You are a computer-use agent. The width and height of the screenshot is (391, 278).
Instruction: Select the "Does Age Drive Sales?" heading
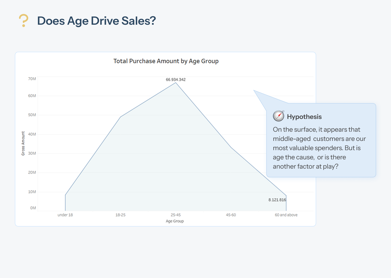point(96,21)
